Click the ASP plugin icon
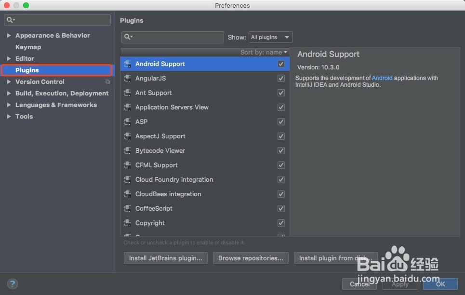This screenshot has width=465, height=295. coord(128,121)
